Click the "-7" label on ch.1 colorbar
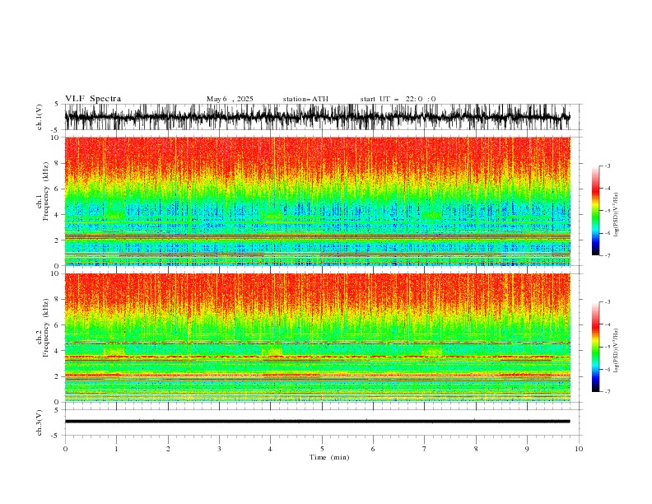Screen dimensions: 652x504 (607, 256)
